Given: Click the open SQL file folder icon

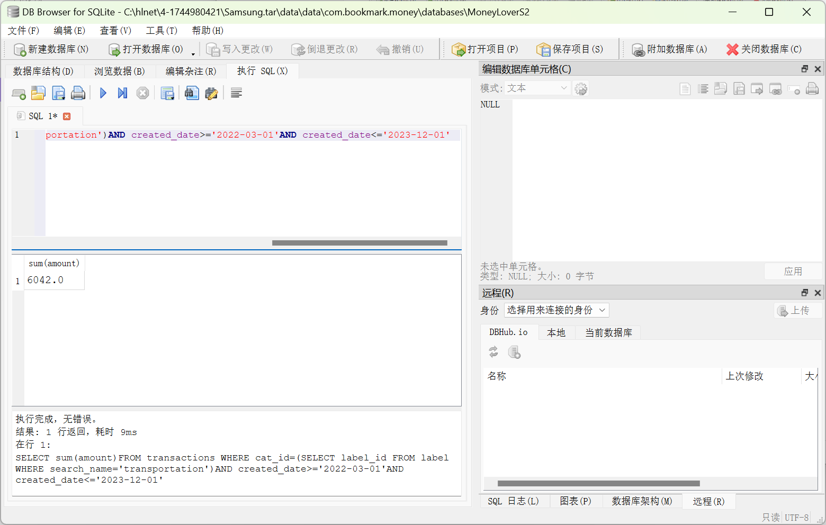Looking at the screenshot, I should coord(38,93).
